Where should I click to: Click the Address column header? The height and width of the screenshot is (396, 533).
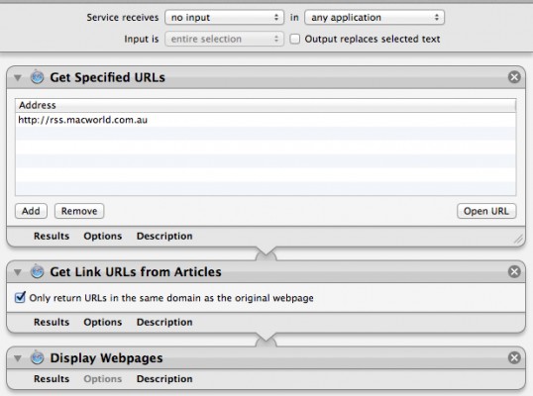point(266,105)
